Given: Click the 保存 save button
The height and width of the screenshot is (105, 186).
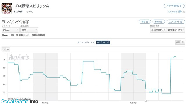Looking at the screenshot, I should pos(145,22).
